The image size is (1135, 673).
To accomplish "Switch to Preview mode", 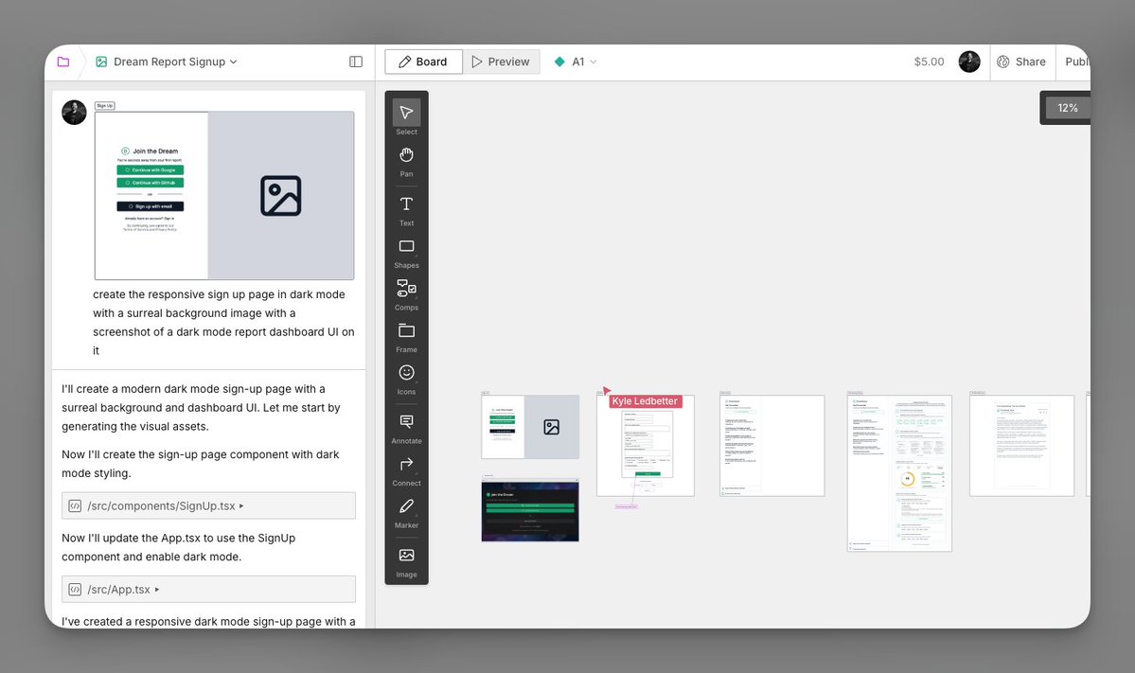I will pos(501,61).
